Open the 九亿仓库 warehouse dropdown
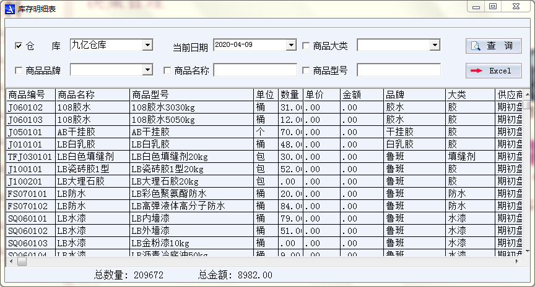 tap(147, 45)
